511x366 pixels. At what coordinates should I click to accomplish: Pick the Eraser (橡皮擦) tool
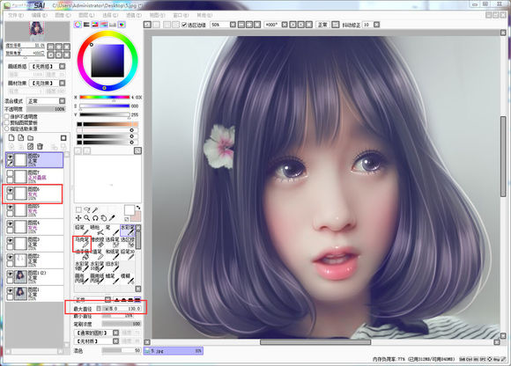pos(97,242)
